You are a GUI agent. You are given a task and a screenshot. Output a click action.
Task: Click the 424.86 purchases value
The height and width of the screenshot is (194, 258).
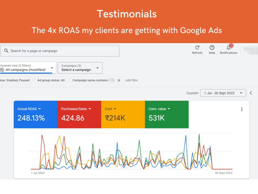(73, 118)
